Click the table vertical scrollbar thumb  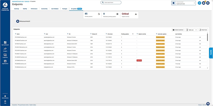click(207, 37)
